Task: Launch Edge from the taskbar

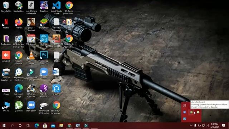Action: [x=36, y=125]
